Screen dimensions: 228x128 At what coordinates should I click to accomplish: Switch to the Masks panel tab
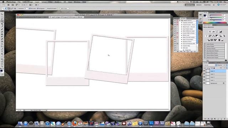point(215,25)
